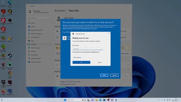Image resolution: width=181 pixels, height=102 pixels.
Task: Open the Google Chrome desktop shortcut
Action: pos(10,75)
